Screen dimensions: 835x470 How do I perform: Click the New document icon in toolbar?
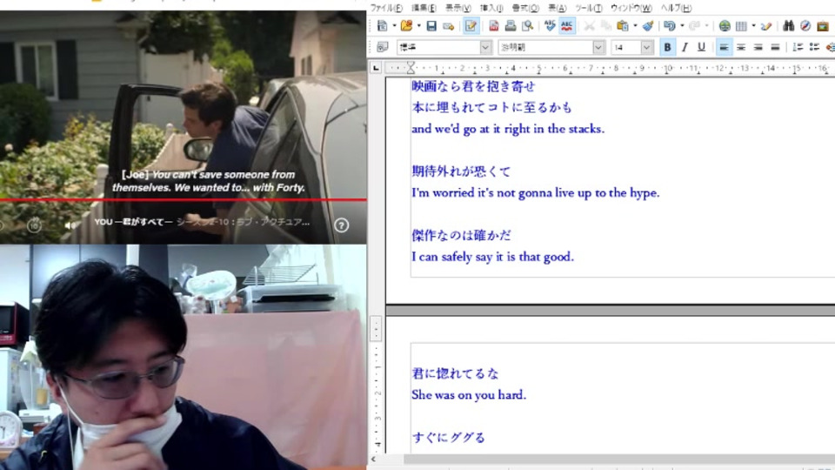coord(382,25)
